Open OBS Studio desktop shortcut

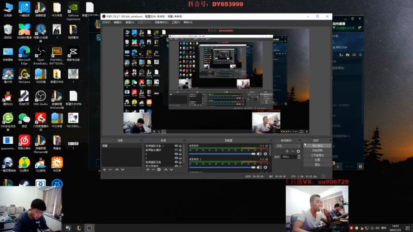coord(41,98)
